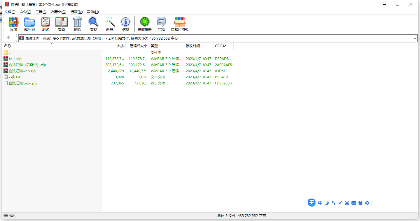Click 自解压格式 (SFX) toolbar icon
This screenshot has width=420, height=221.
coord(180,24)
